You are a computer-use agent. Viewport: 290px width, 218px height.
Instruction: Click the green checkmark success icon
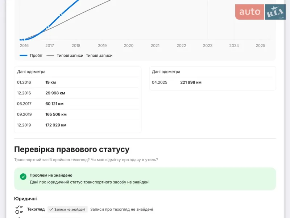(x=23, y=177)
